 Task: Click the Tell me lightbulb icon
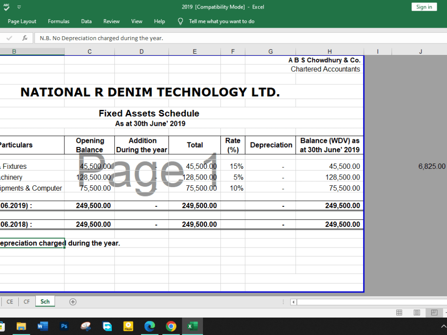point(180,21)
